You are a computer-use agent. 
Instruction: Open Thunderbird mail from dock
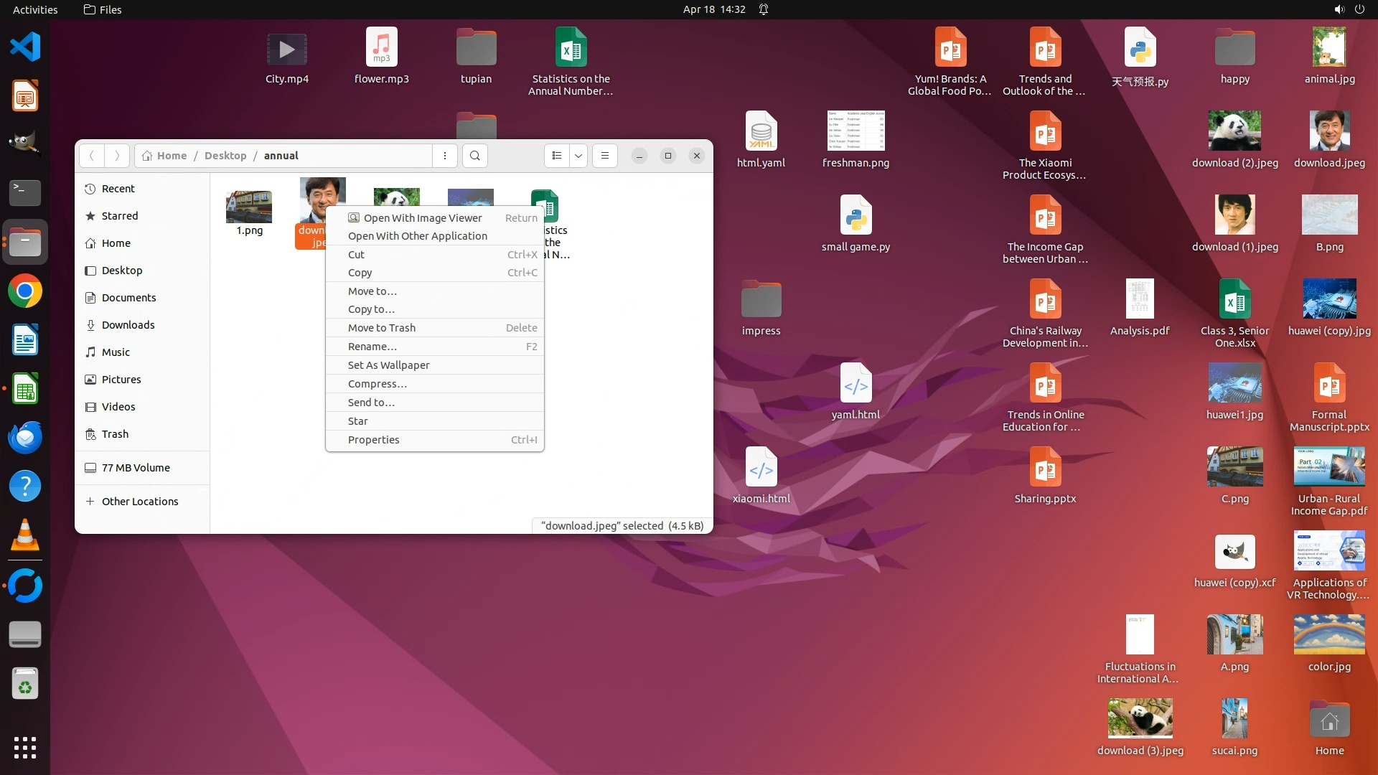click(x=25, y=437)
